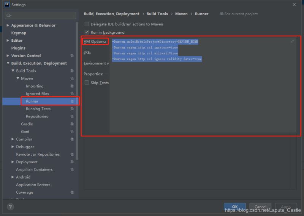The image size is (304, 216).
Task: Collapse Build, Execution, Deployment section
Action: [x=8, y=63]
